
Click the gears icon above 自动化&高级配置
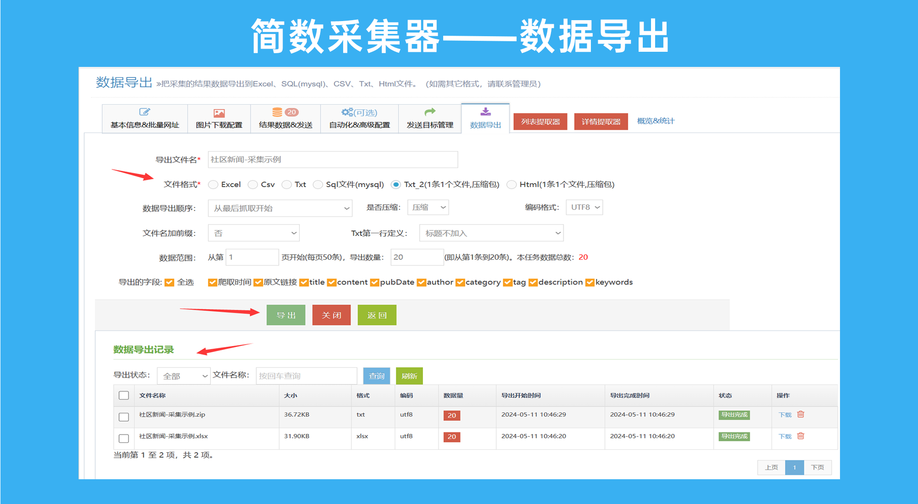[347, 112]
